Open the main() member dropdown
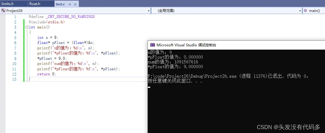The height and width of the screenshot is (133, 325). click(314, 10)
